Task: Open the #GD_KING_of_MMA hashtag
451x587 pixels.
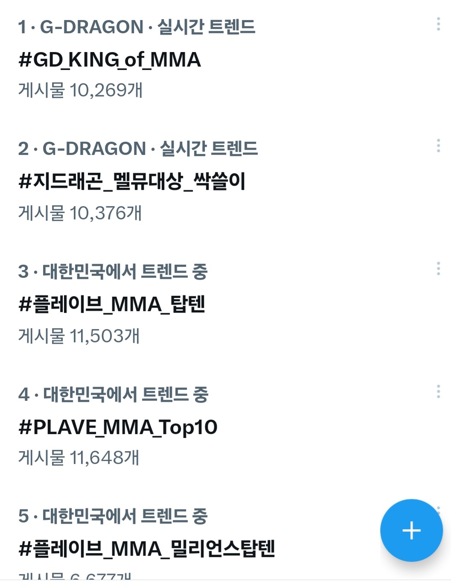Action: click(x=110, y=59)
